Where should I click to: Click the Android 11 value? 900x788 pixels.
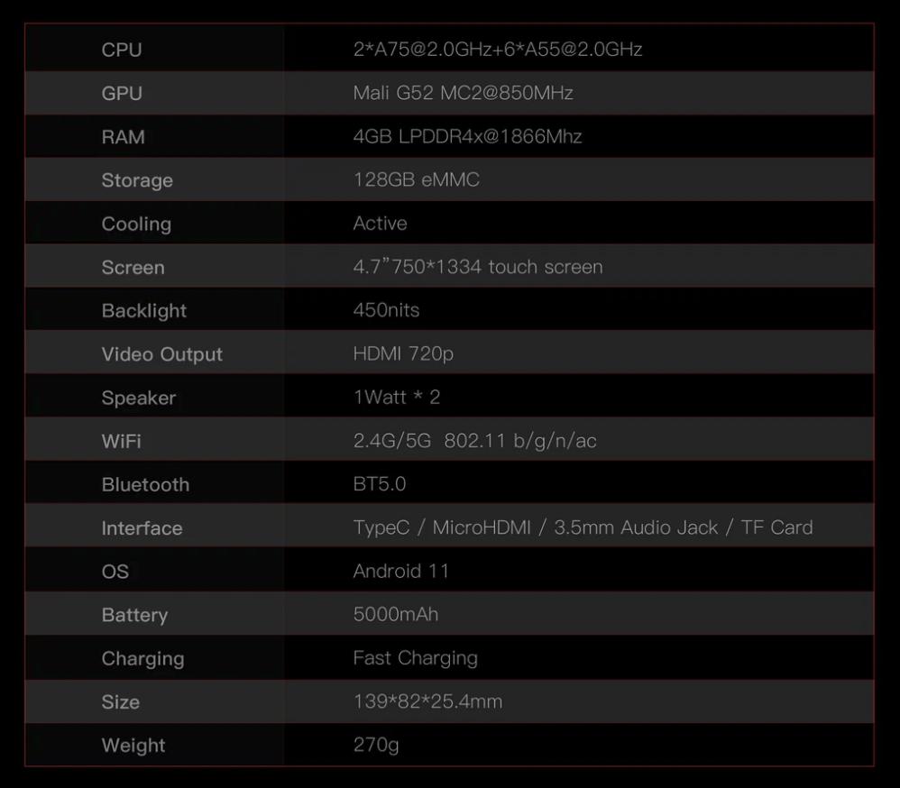(400, 571)
